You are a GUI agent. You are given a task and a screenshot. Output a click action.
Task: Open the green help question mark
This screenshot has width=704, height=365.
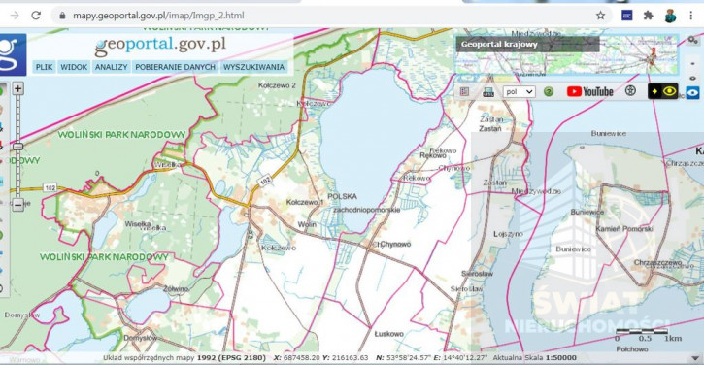[549, 91]
